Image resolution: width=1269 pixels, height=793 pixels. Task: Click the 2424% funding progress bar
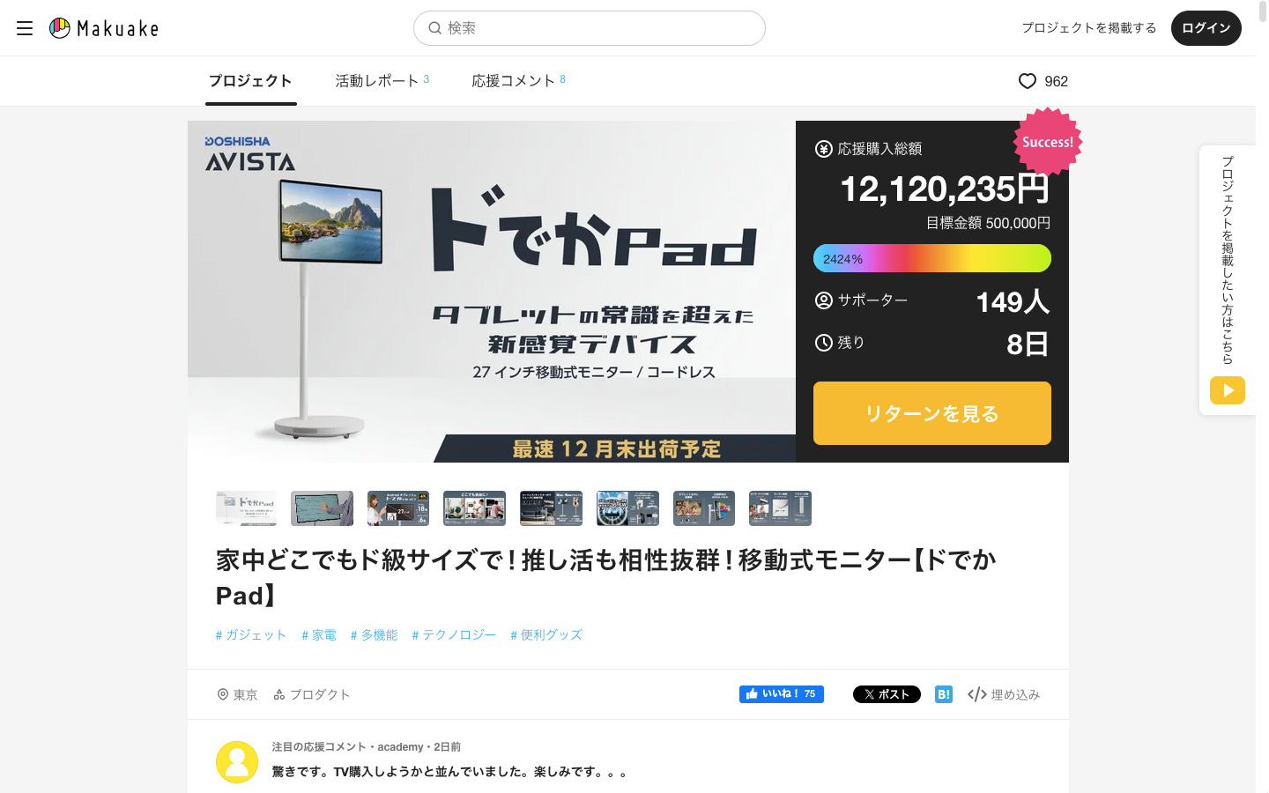point(931,258)
